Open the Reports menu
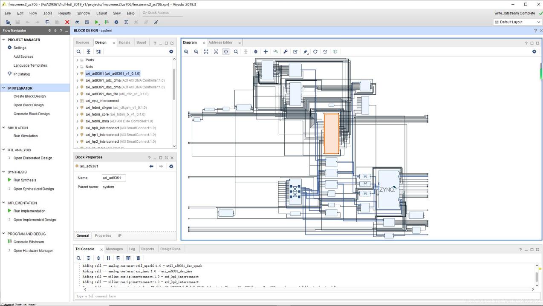 pos(64,13)
